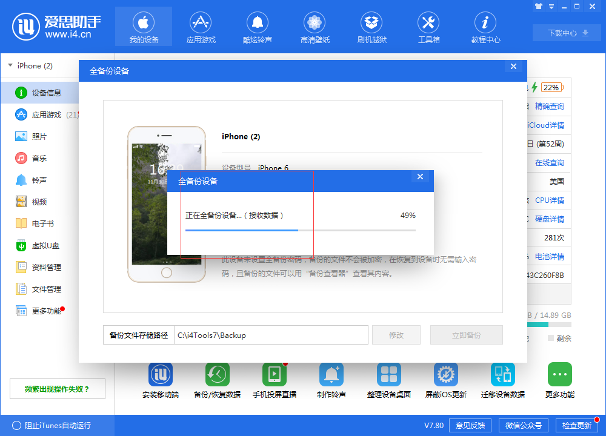Open 视频 in the sidebar
606x436 pixels.
click(x=39, y=202)
